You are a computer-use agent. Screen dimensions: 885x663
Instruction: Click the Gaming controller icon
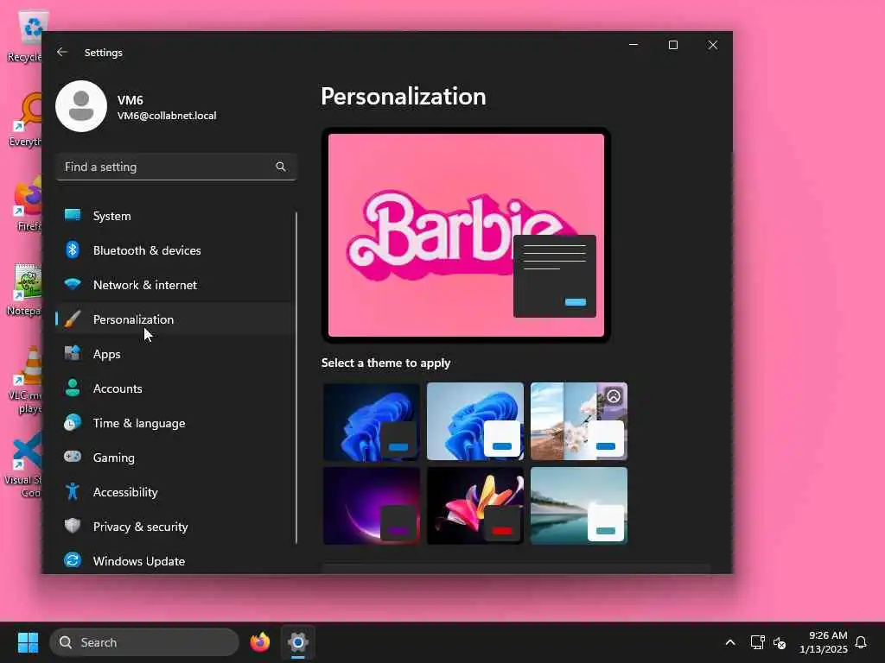(x=73, y=457)
